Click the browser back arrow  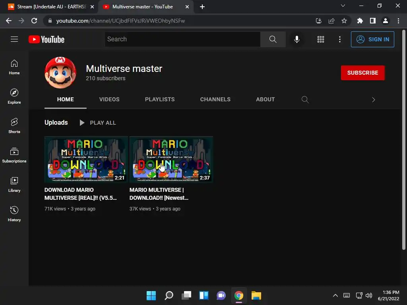pyautogui.click(x=9, y=21)
